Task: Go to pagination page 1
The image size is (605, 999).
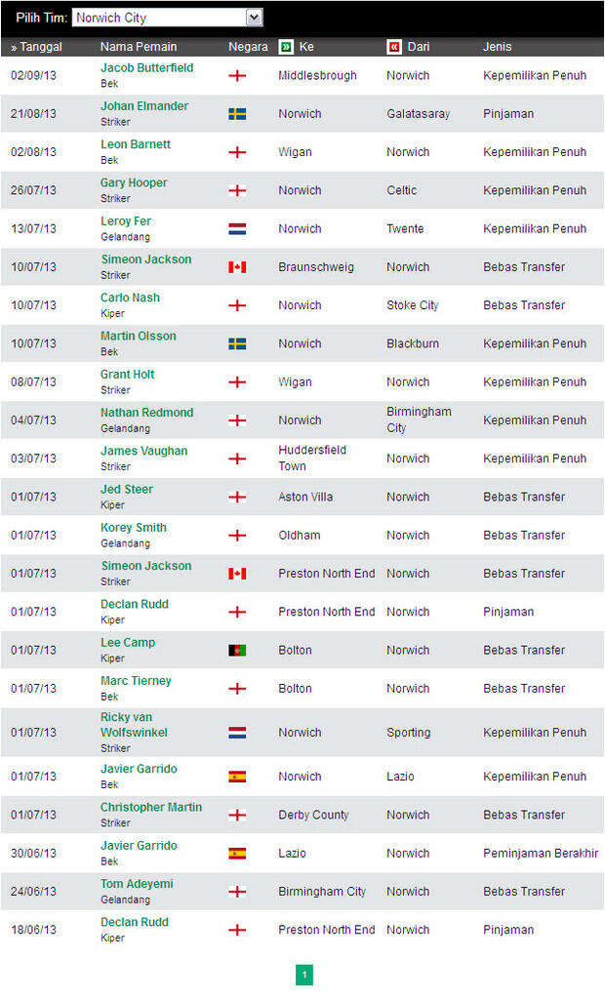Action: 303,975
